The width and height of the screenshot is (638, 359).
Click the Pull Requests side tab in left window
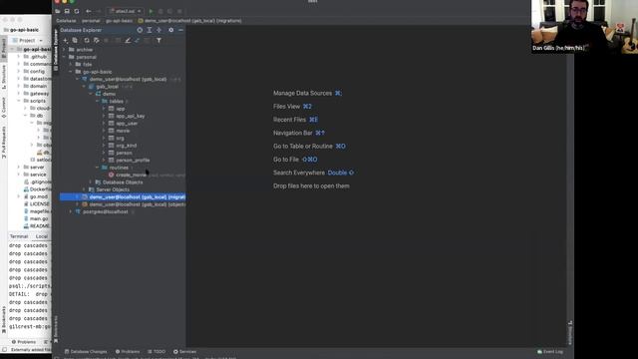[4, 142]
